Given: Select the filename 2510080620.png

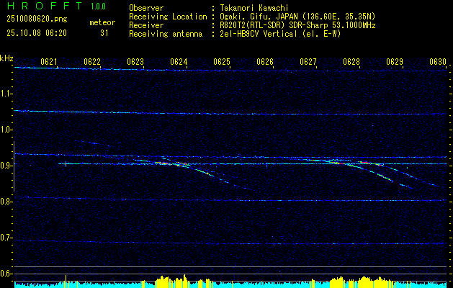Looking at the screenshot, I should coord(37,19).
